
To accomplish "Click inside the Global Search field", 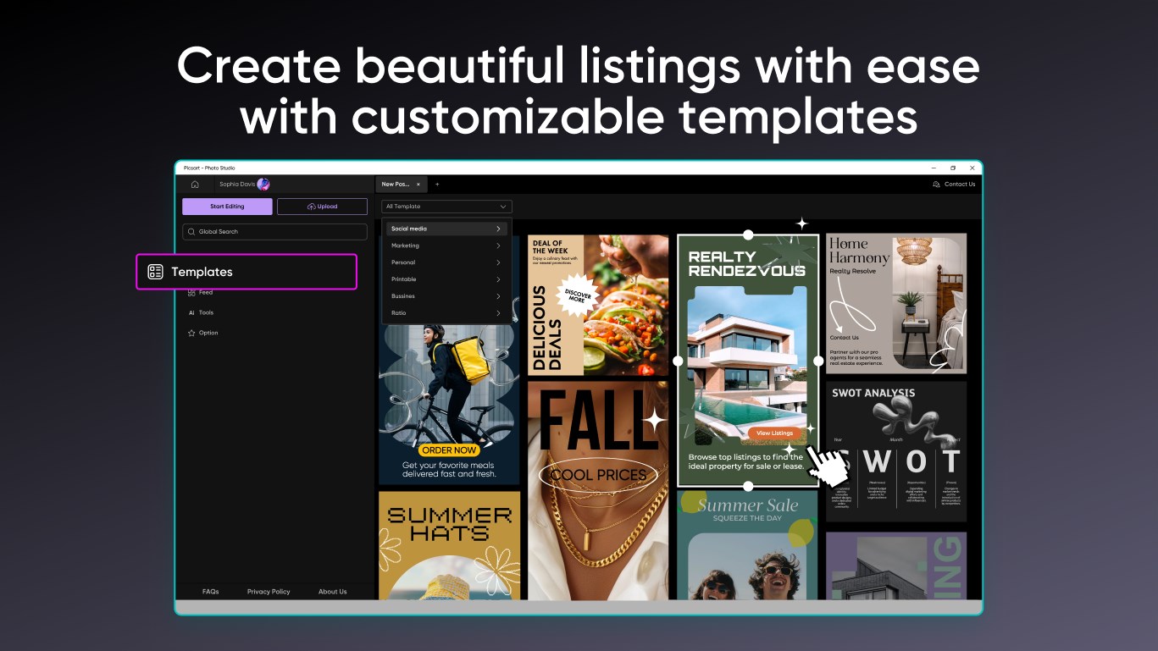I will point(246,230).
